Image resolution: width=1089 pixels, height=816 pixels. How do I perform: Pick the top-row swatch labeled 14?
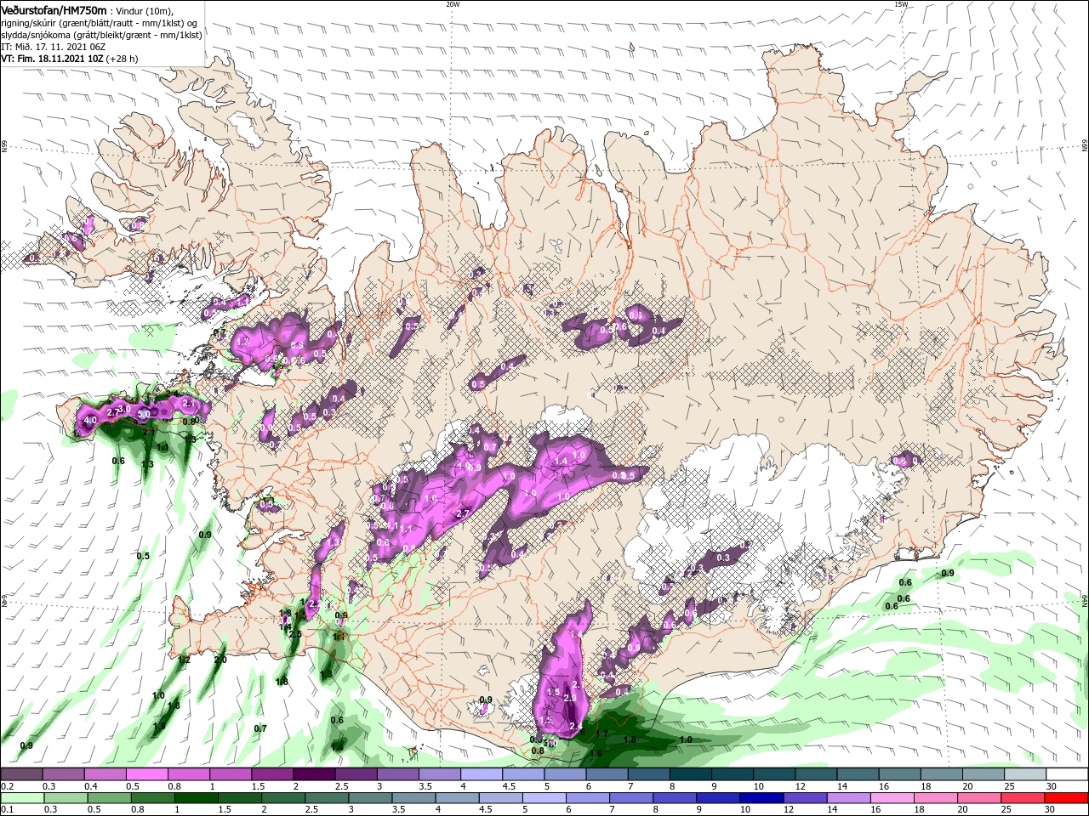tap(857, 774)
